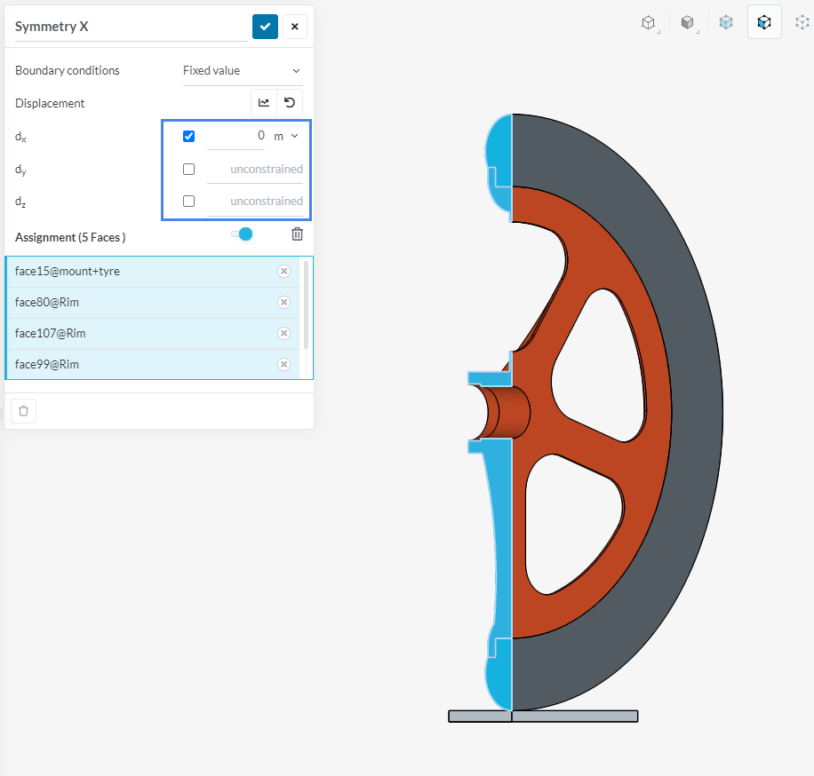This screenshot has height=776, width=814.
Task: Open the displacement chart/formula input icon
Action: 264,103
